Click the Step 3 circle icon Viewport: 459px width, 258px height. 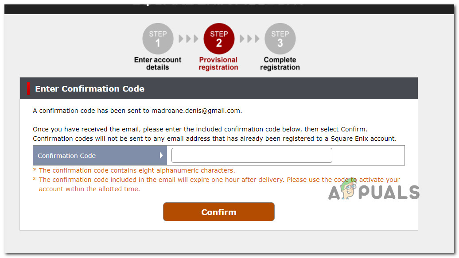280,39
